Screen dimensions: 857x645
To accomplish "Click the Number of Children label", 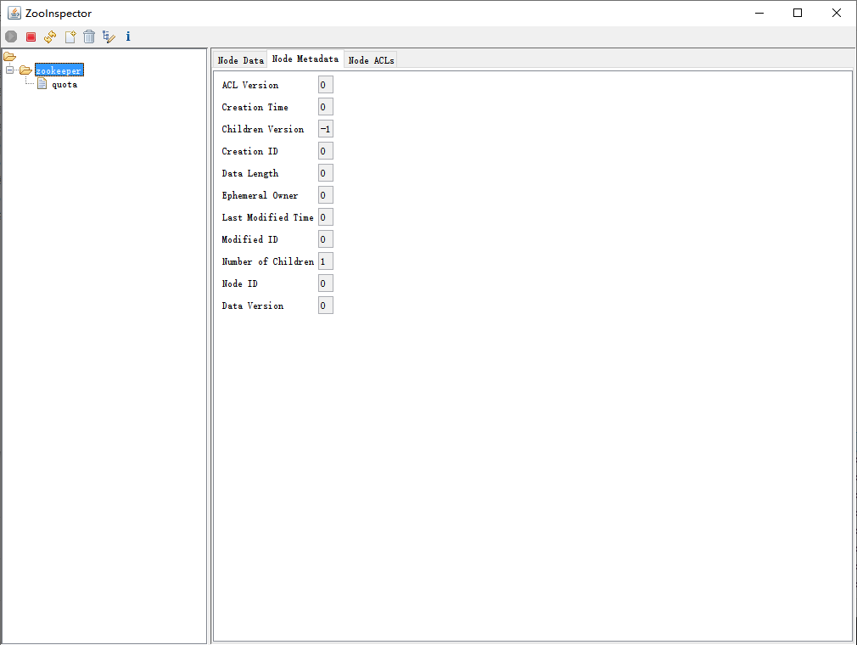I will click(x=268, y=261).
